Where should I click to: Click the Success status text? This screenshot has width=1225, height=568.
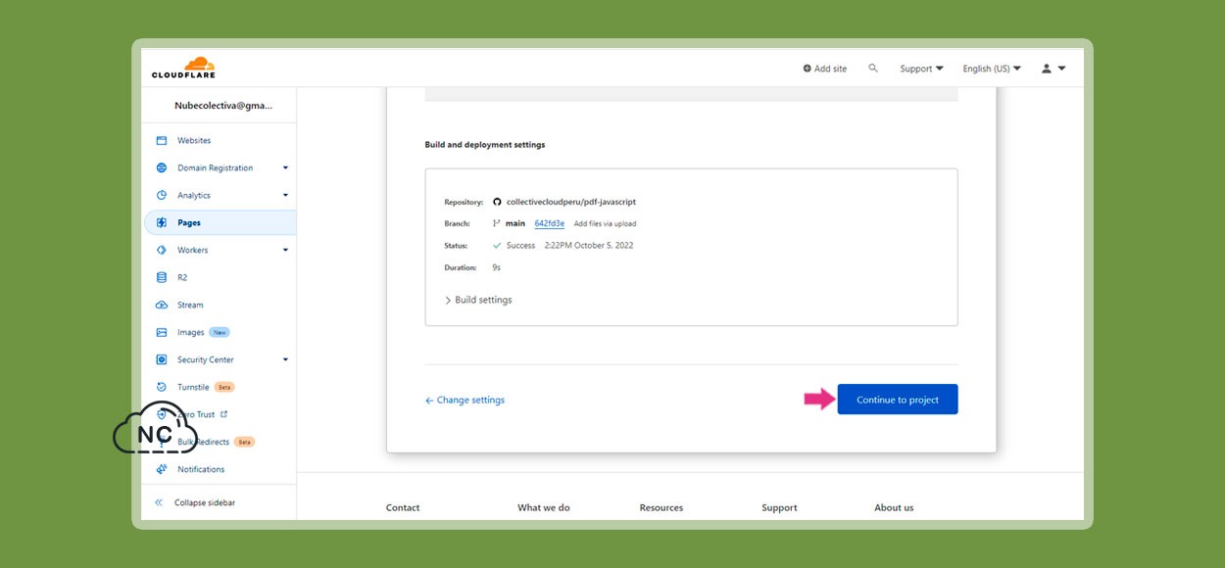tap(520, 246)
